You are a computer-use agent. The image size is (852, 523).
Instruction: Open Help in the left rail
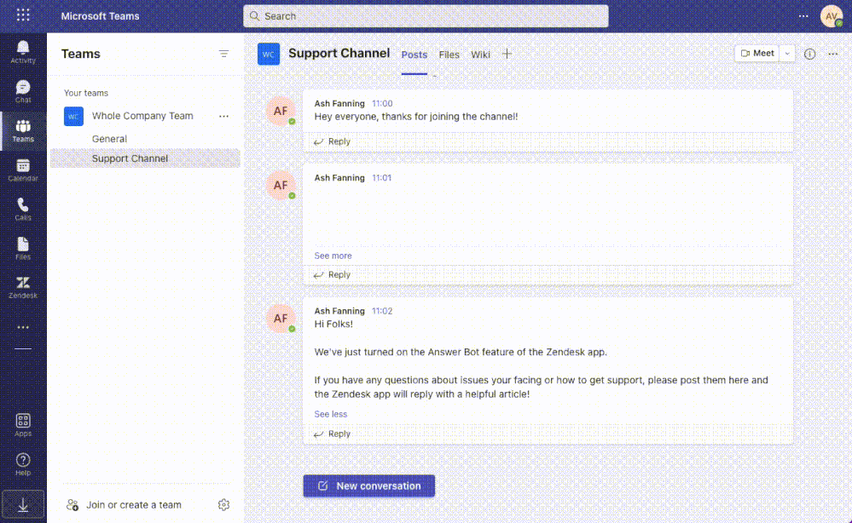coord(23,464)
